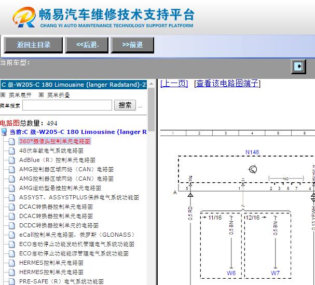
Task: Open AMG运动型悬挂控制单元电路图
Action: (x=60, y=188)
